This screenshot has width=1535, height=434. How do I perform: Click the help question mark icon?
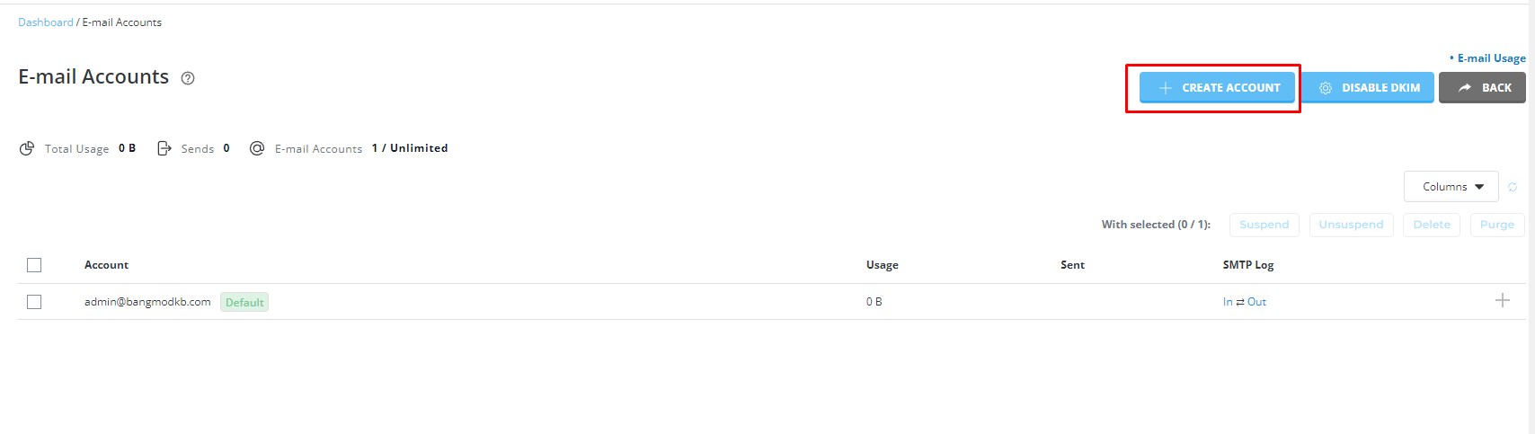point(188,78)
